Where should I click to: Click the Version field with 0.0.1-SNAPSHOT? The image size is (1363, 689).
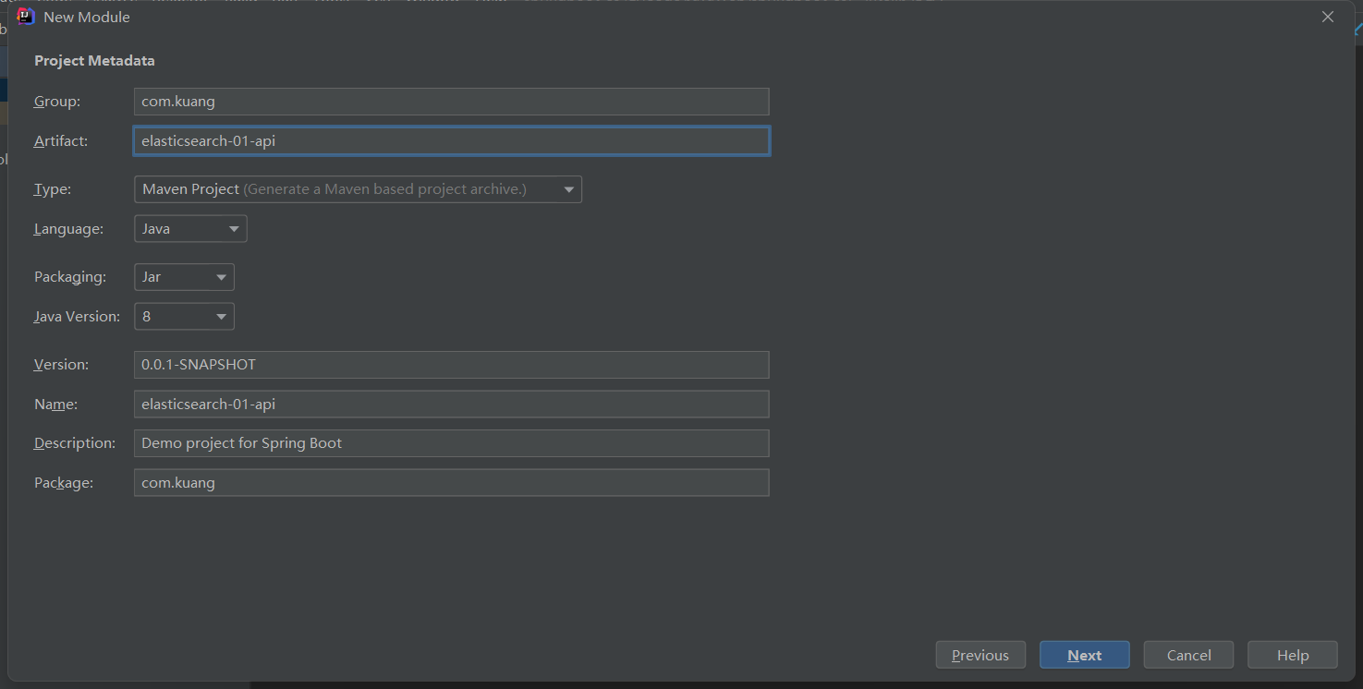coord(451,365)
